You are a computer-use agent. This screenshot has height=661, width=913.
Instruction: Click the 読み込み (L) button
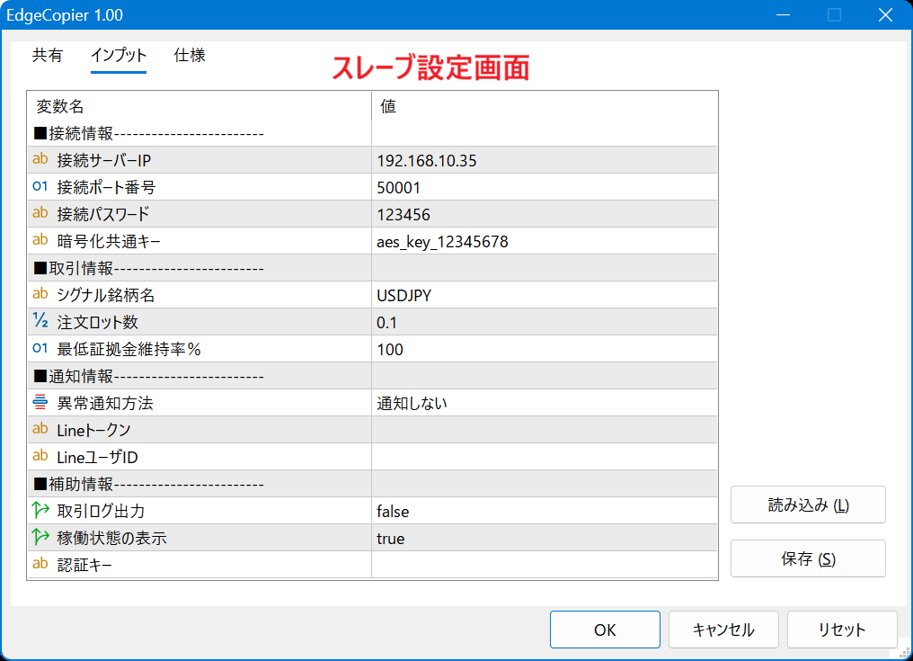pyautogui.click(x=808, y=505)
